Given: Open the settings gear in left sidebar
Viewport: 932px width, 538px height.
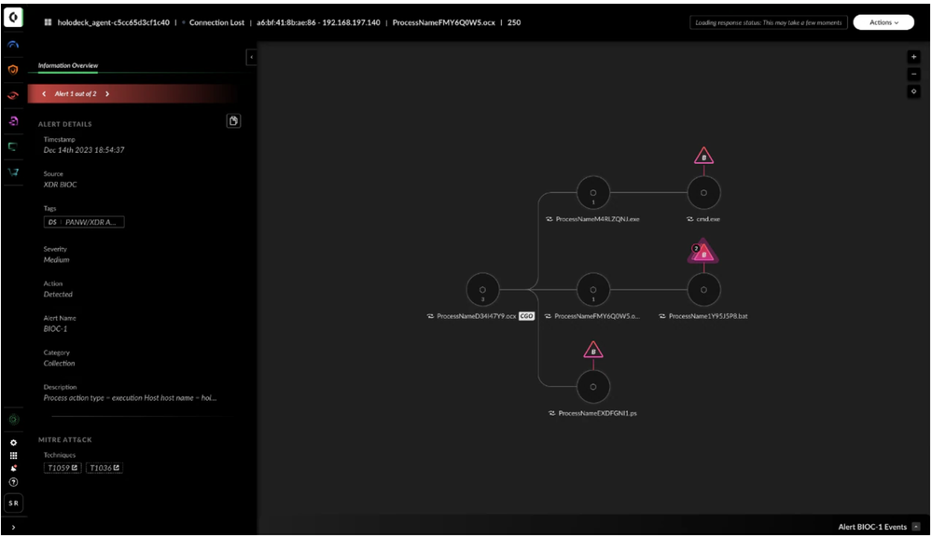Looking at the screenshot, I should (13, 442).
